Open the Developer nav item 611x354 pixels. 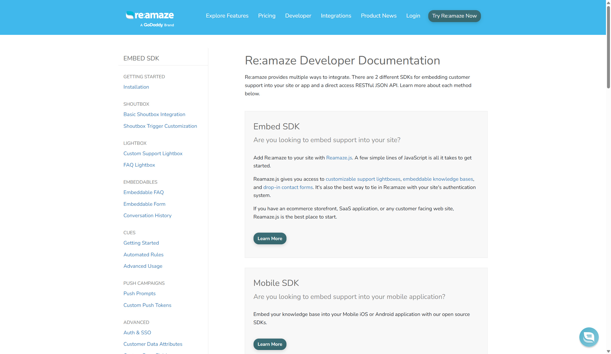pos(298,16)
